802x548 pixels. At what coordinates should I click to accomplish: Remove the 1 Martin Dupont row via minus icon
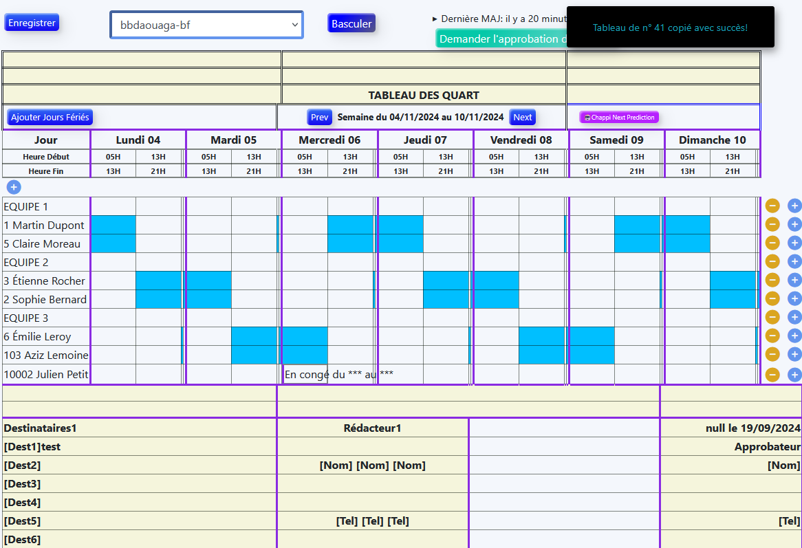pyautogui.click(x=772, y=224)
